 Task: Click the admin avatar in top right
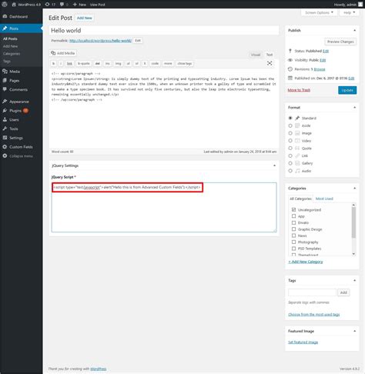coord(360,5)
